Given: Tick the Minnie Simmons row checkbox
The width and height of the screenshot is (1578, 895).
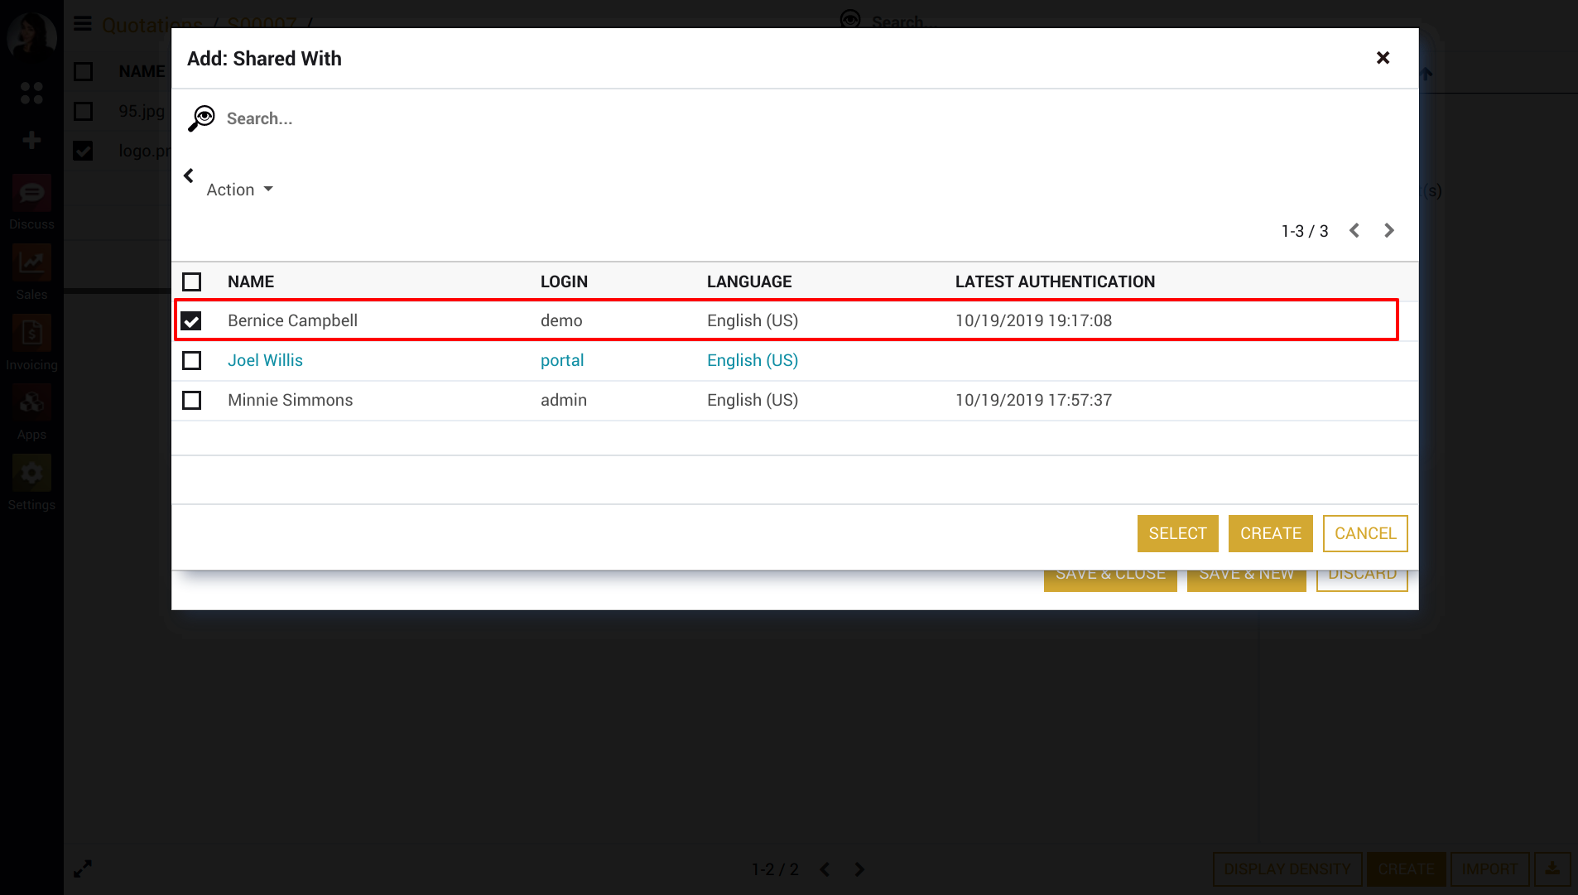Looking at the screenshot, I should pos(191,401).
